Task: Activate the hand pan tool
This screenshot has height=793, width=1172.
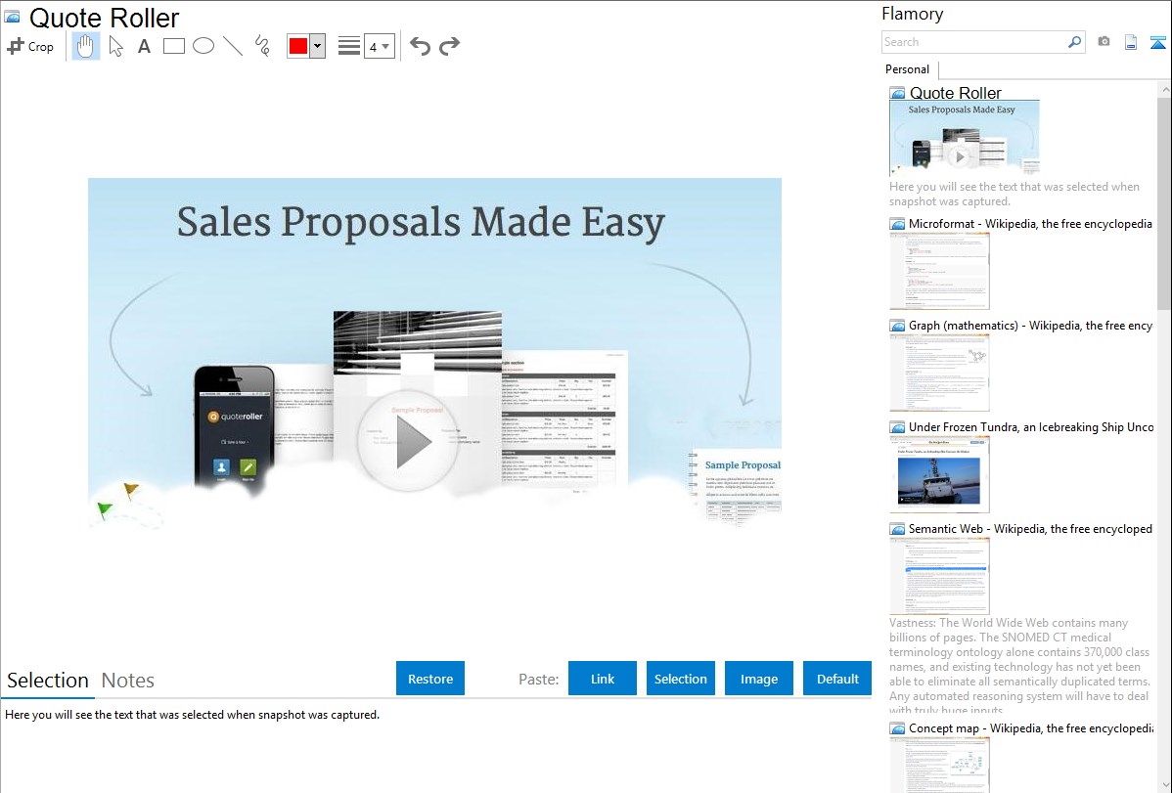Action: [x=85, y=46]
